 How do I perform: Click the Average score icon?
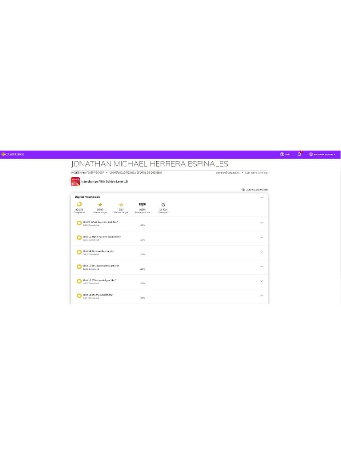[x=142, y=204]
